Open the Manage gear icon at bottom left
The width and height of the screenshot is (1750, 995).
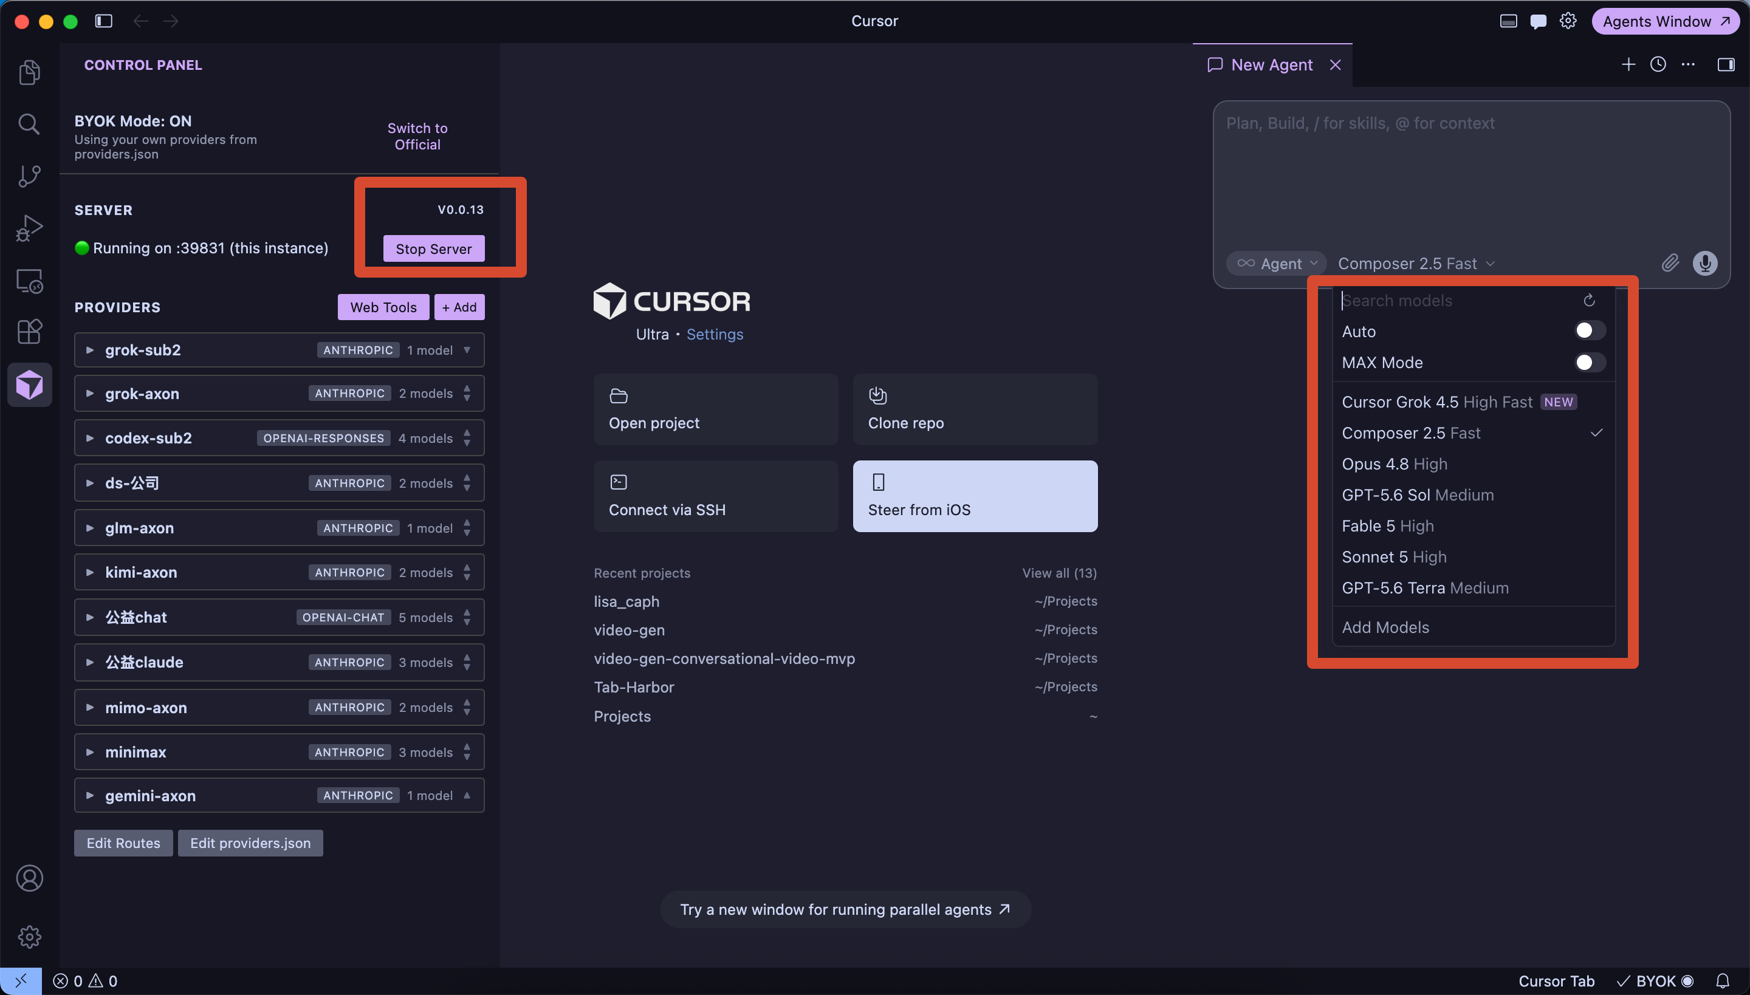(29, 937)
